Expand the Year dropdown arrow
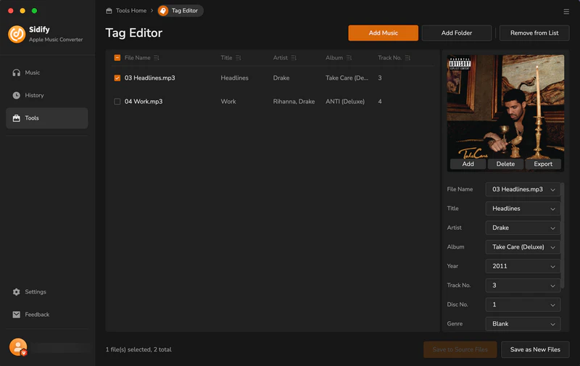Screen dimensions: 580x366 coord(552,267)
